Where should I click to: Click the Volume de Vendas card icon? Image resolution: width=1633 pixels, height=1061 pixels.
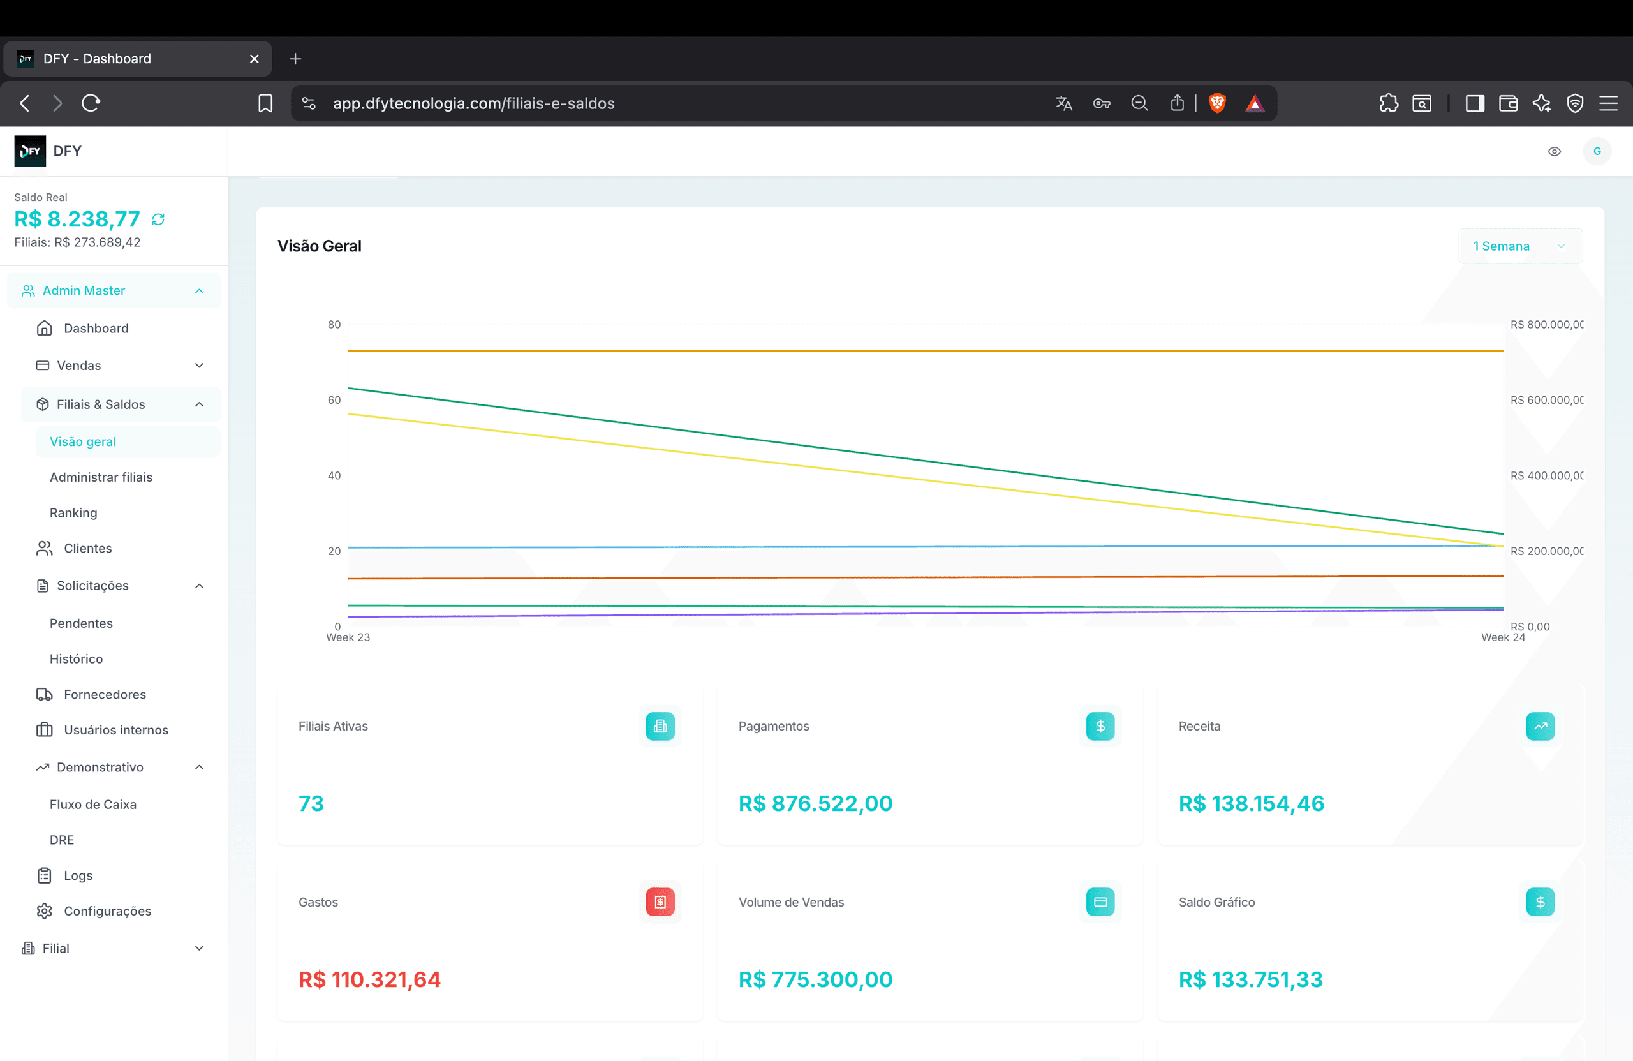click(1100, 901)
